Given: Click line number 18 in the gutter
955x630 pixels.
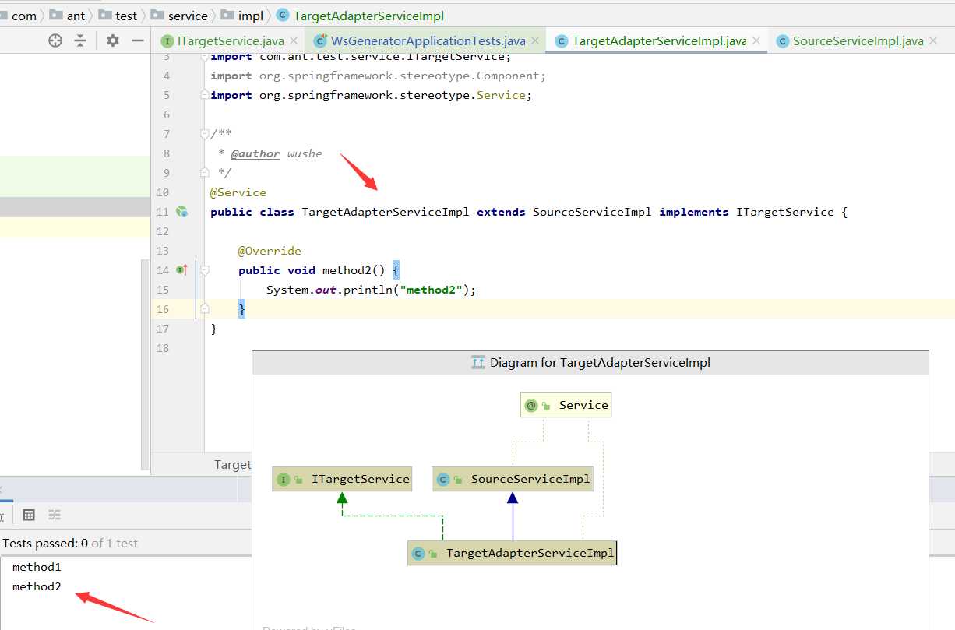Looking at the screenshot, I should pos(162,348).
